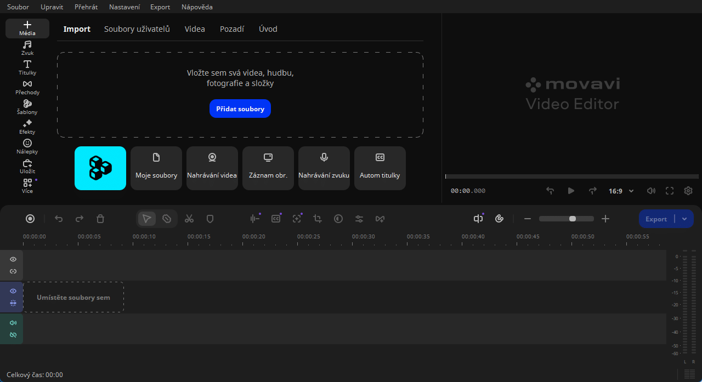The image size is (702, 382).
Task: Open the Přehrát menu
Action: (86, 7)
